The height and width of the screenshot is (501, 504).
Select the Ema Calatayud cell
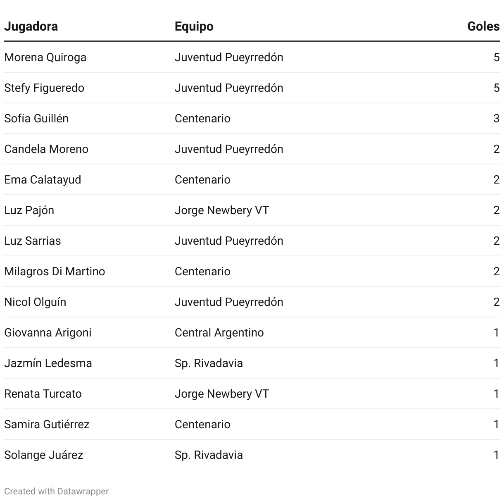coord(43,179)
